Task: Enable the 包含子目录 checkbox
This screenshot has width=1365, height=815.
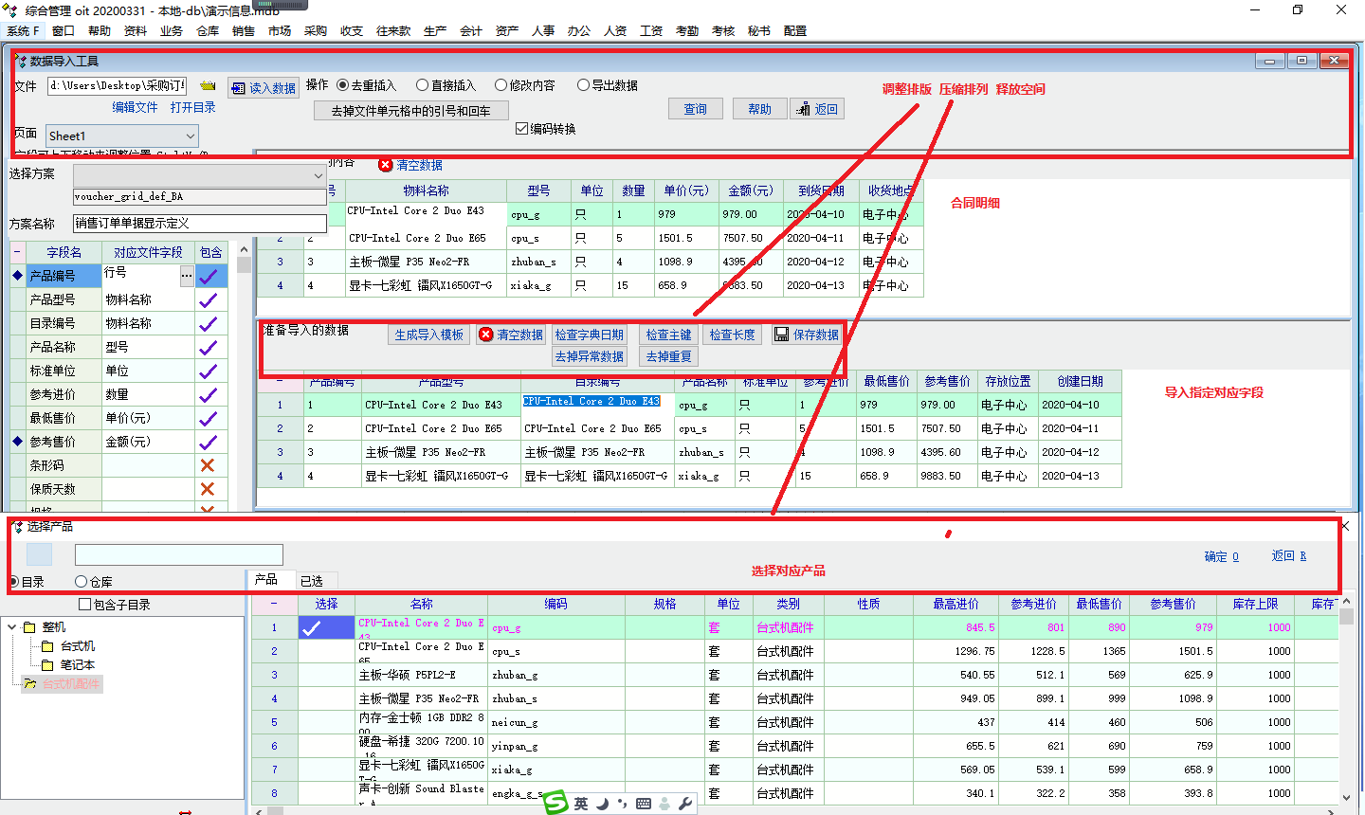Action: 85,605
